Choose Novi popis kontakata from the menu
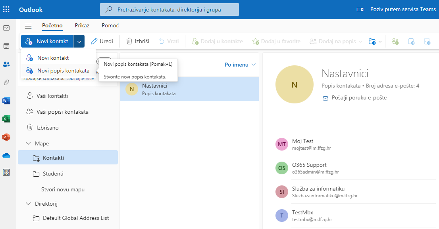The width and height of the screenshot is (439, 229). tap(63, 71)
